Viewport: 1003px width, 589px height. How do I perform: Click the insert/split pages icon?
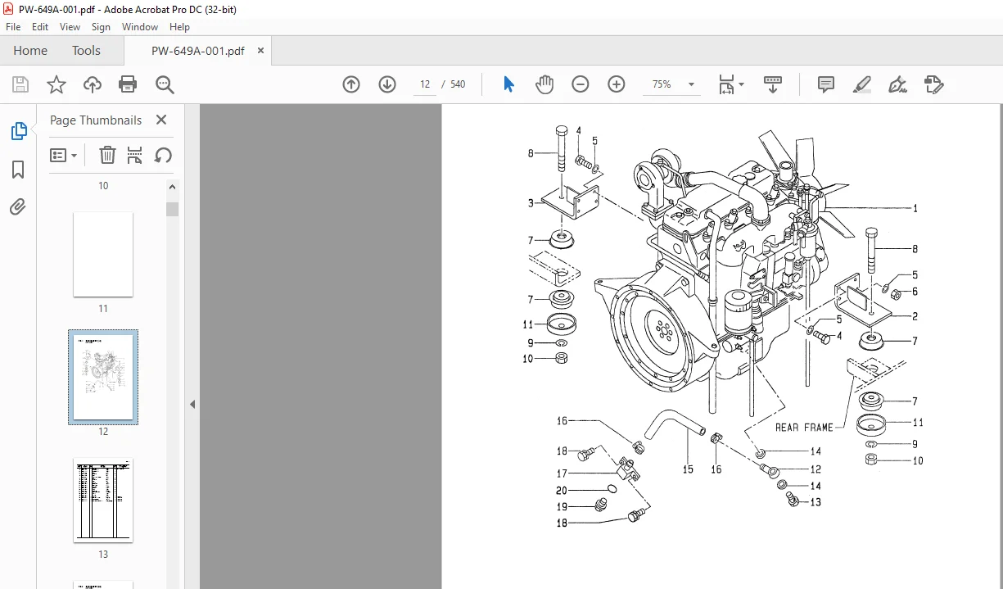(x=135, y=155)
